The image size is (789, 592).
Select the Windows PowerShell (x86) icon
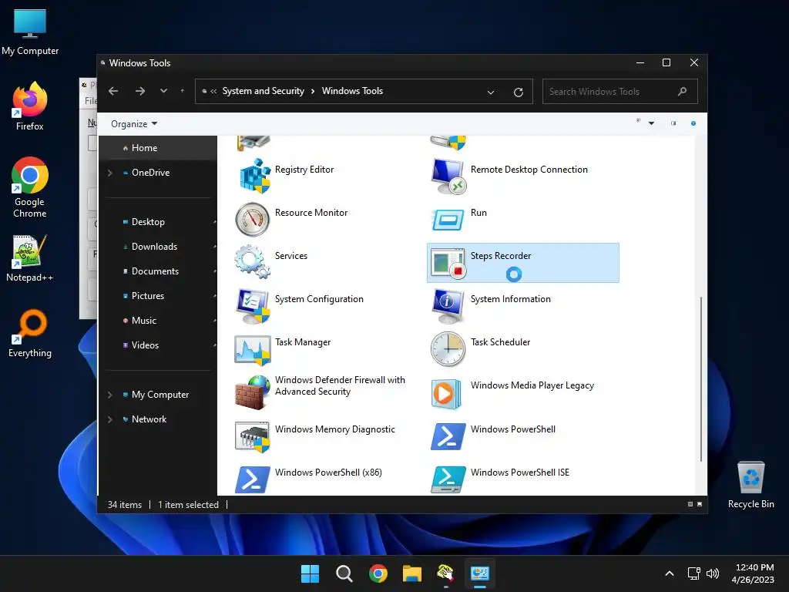pos(253,479)
